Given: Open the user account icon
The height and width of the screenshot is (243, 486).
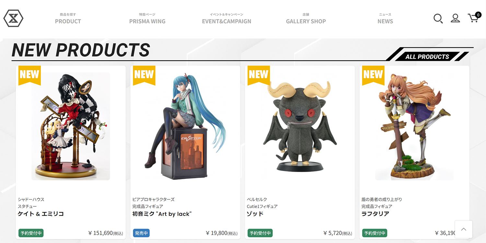Looking at the screenshot, I should click(x=455, y=18).
